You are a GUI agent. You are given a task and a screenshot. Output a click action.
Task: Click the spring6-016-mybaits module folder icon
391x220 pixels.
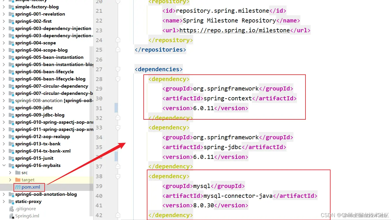(11, 165)
